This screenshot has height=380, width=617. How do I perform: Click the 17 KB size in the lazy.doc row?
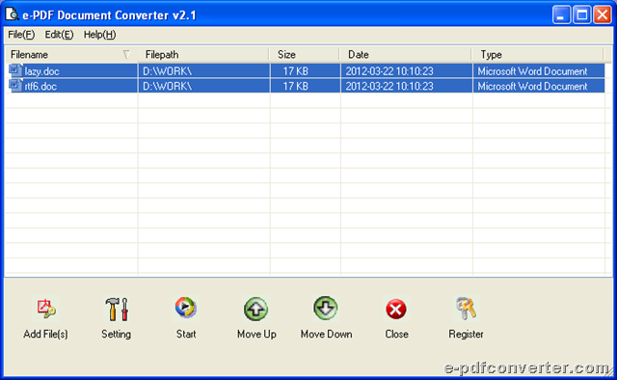click(296, 71)
